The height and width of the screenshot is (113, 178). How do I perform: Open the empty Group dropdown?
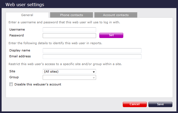pyautogui.click(x=69, y=77)
